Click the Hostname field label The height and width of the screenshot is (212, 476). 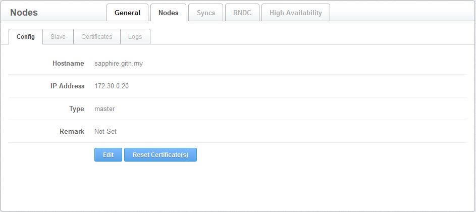(x=68, y=64)
